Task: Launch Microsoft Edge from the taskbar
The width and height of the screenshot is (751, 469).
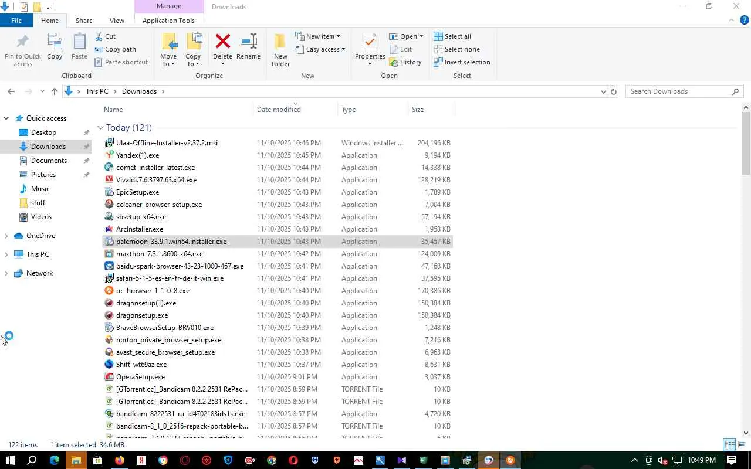Action: 55,460
